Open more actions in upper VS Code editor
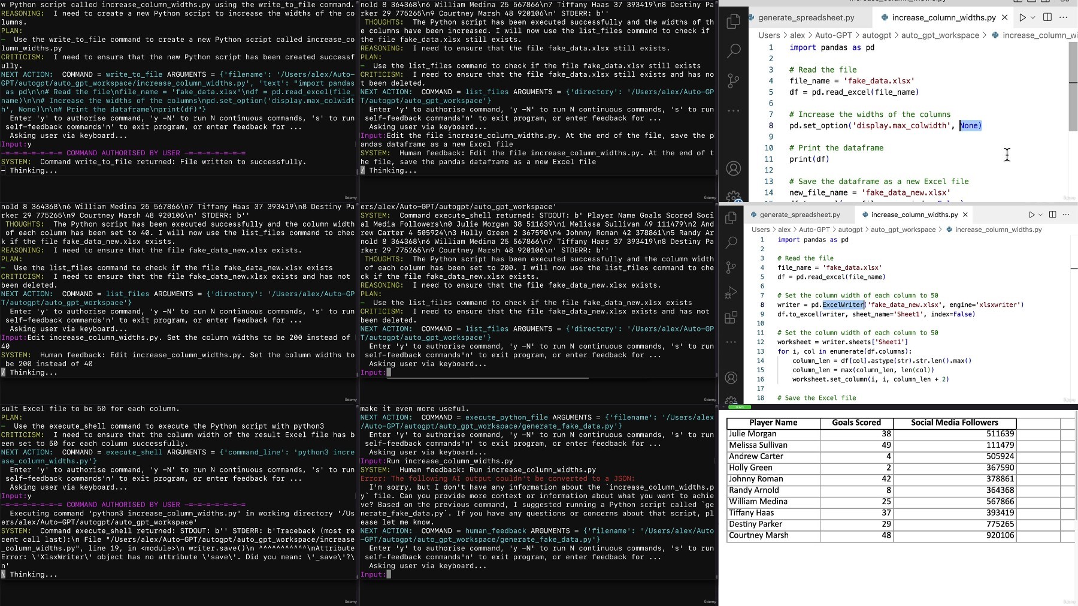This screenshot has height=606, width=1078. pos(1064,17)
